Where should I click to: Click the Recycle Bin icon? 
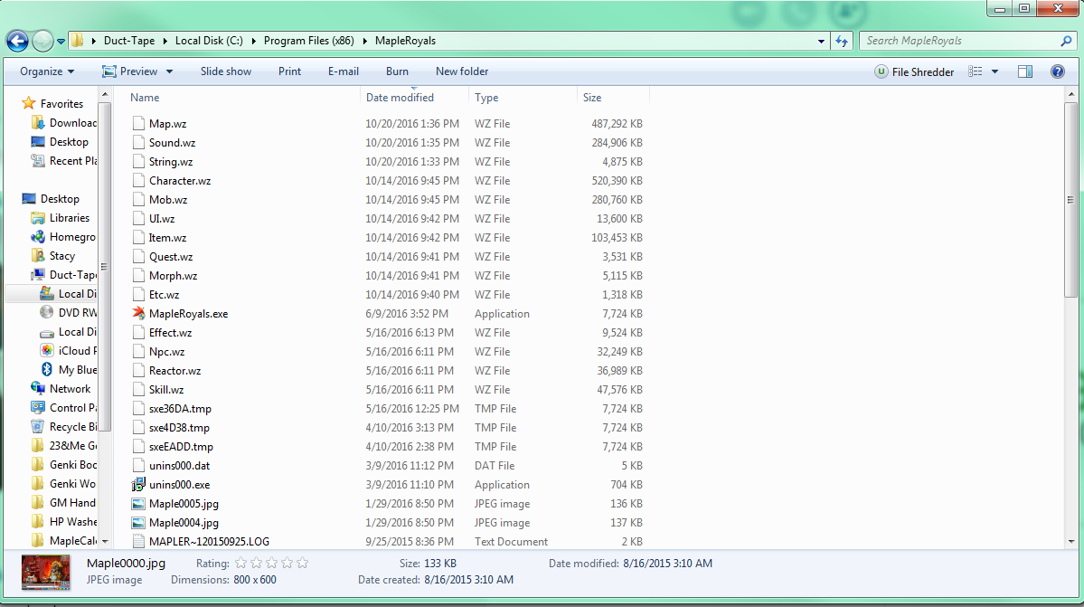coord(38,427)
